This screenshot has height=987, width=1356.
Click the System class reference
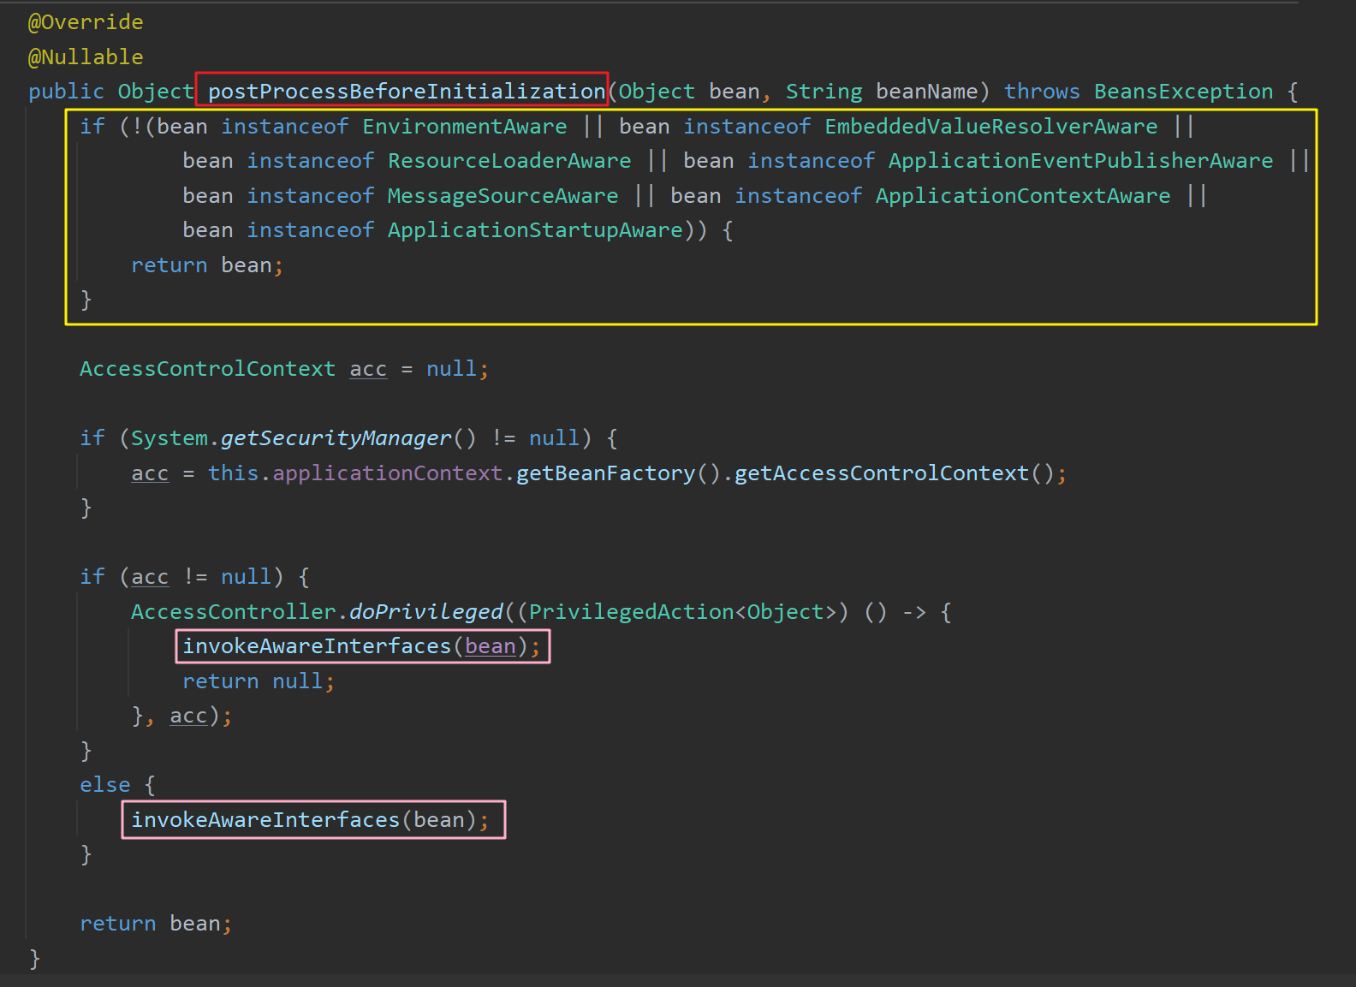(x=169, y=438)
